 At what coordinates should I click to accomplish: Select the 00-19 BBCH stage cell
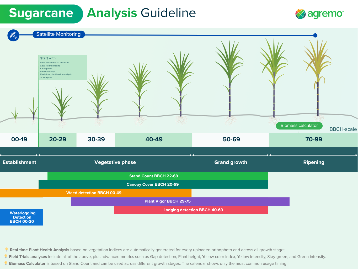pyautogui.click(x=19, y=140)
